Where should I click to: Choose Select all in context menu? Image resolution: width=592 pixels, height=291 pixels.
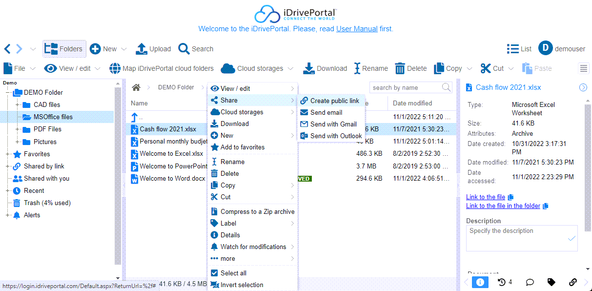[233, 273]
